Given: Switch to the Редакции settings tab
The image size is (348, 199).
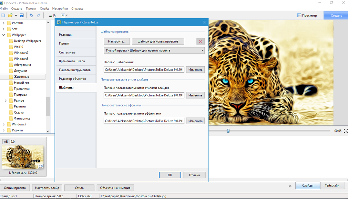Looking at the screenshot, I should pos(76,35).
